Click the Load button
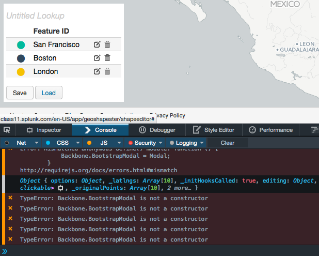319x256 pixels. (49, 93)
